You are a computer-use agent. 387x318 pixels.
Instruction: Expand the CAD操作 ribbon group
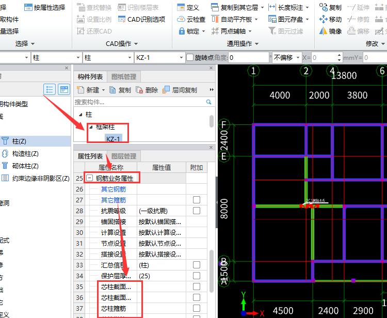136,44
